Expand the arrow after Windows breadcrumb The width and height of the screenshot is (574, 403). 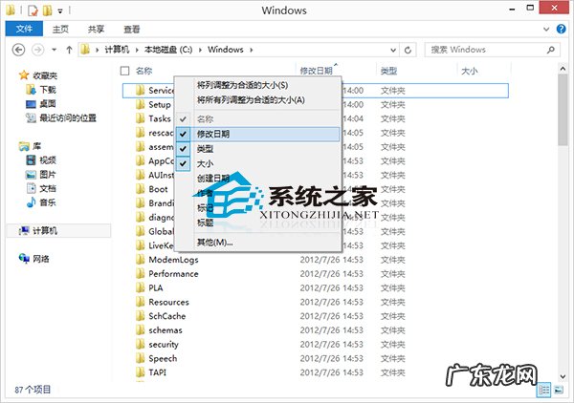pyautogui.click(x=252, y=50)
